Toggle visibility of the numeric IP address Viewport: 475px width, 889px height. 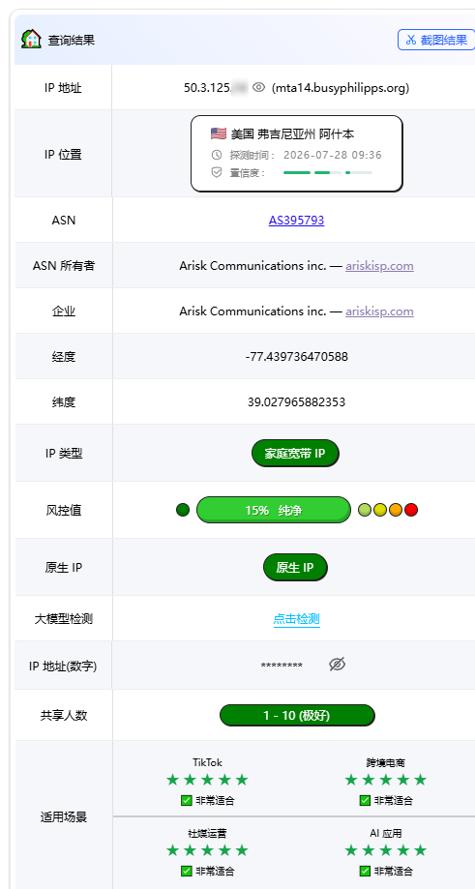pos(338,665)
